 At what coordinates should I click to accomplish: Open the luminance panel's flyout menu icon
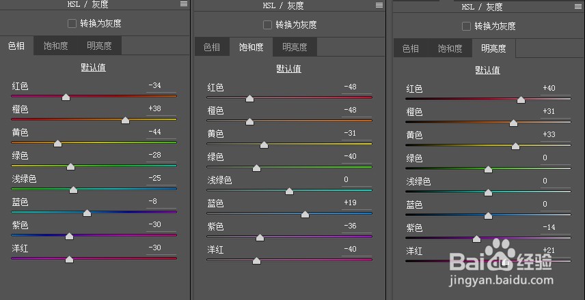(578, 6)
